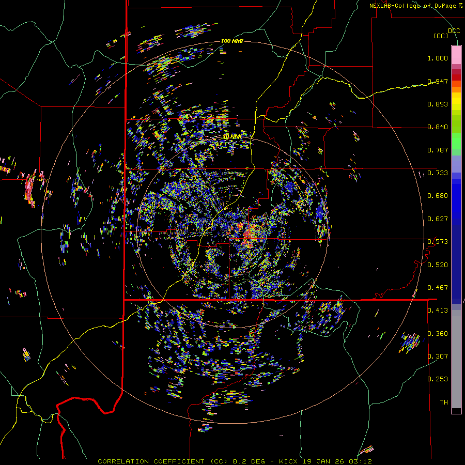
Task: Click the 0.467 scale value
Action: [x=438, y=288]
